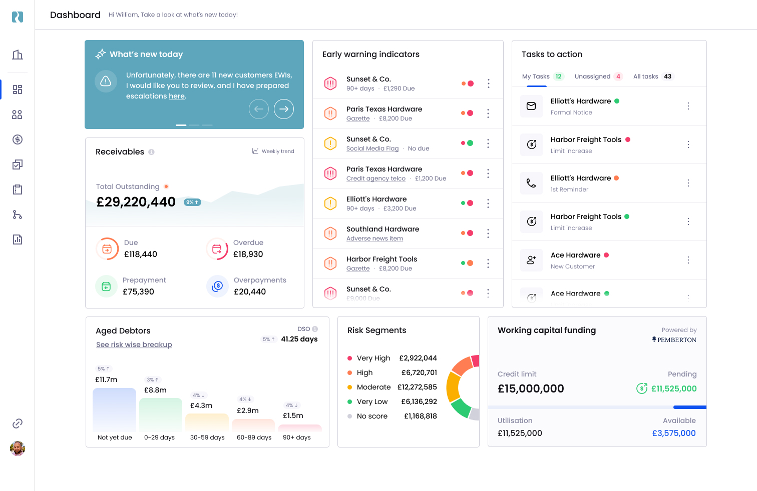Open the clipboard sidebar icon
Screen dimensions: 757x491
pos(18,189)
